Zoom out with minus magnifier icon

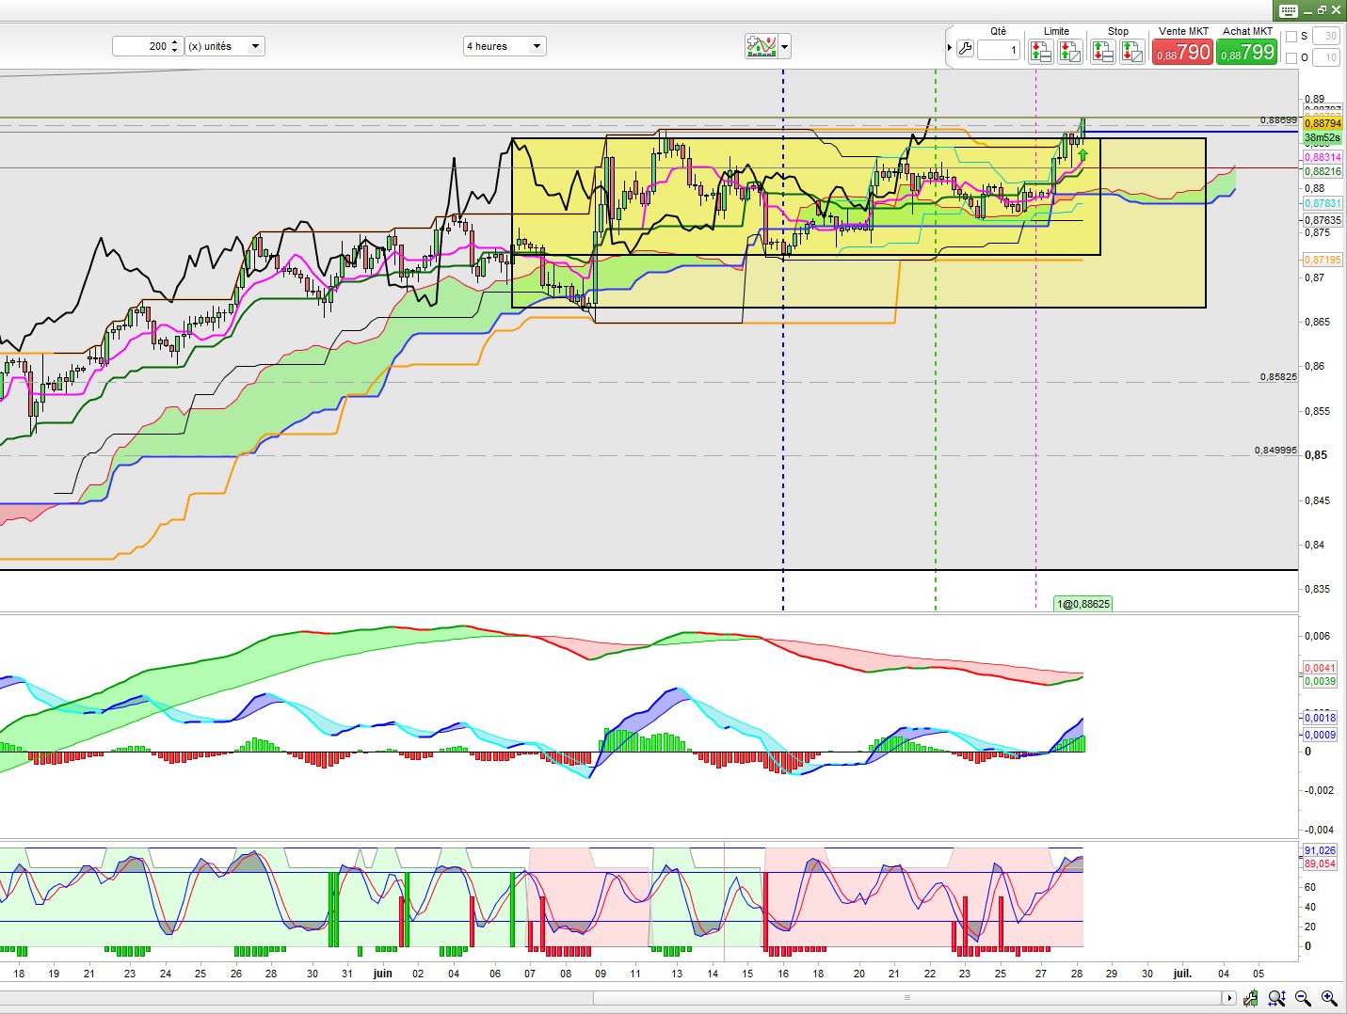coord(1303,998)
